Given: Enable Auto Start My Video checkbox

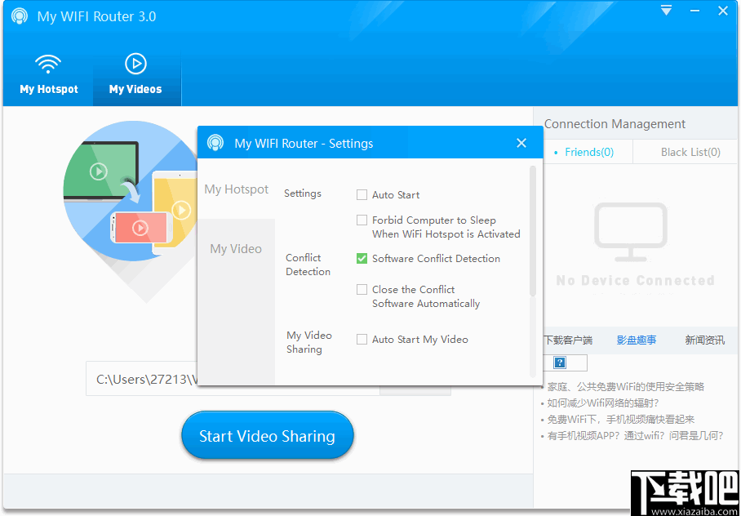Looking at the screenshot, I should click(362, 339).
